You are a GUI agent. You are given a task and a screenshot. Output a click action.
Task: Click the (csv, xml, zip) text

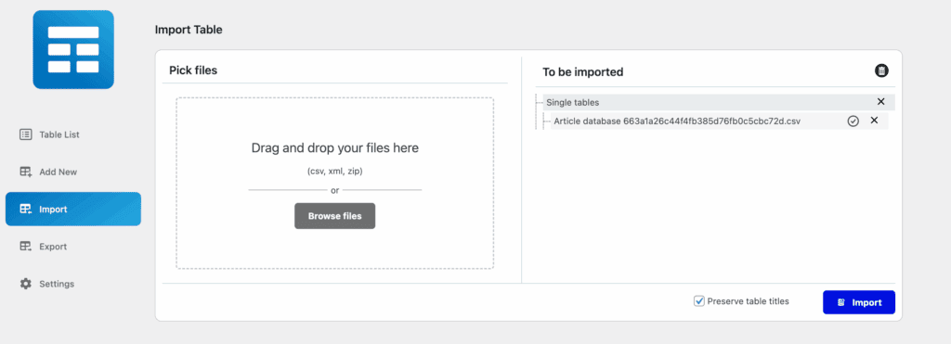[334, 172]
